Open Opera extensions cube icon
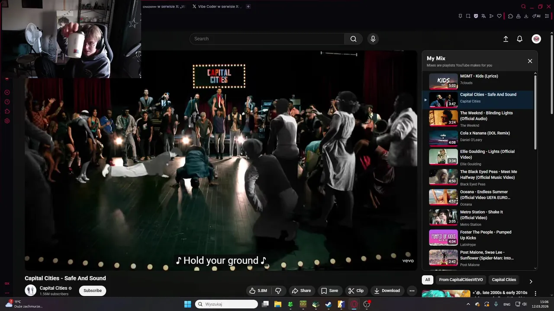Viewport: 554px width, 311px height. [510, 16]
